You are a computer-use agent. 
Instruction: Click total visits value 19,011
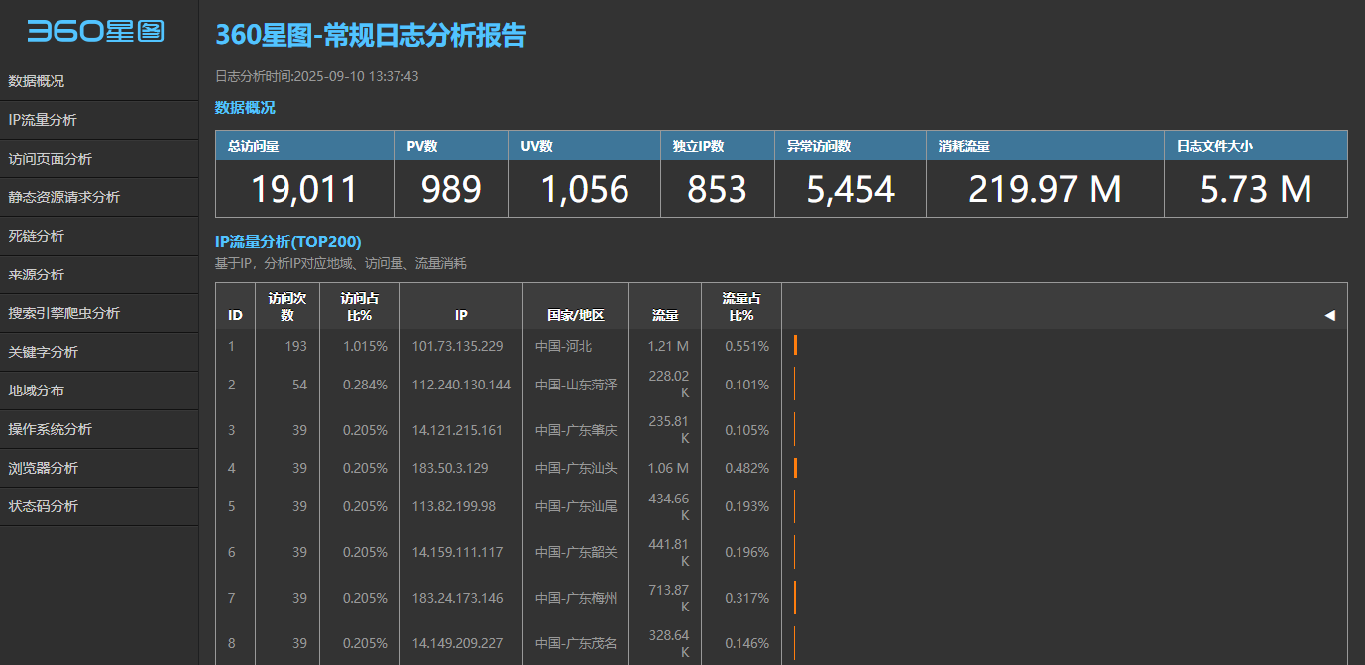304,189
